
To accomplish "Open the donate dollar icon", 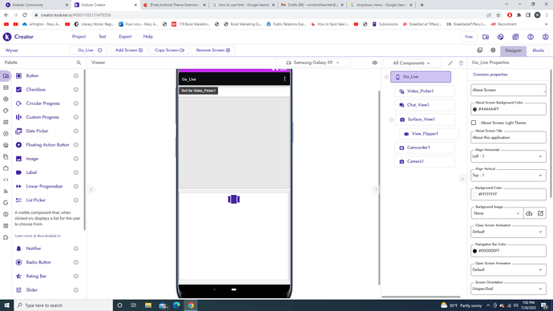I will click(531, 37).
